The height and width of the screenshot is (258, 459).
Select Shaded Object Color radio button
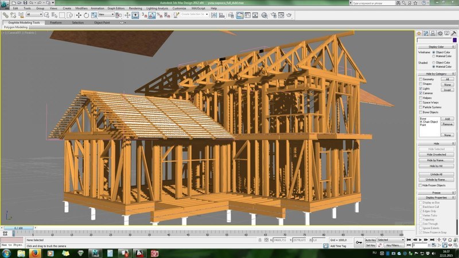pos(434,62)
